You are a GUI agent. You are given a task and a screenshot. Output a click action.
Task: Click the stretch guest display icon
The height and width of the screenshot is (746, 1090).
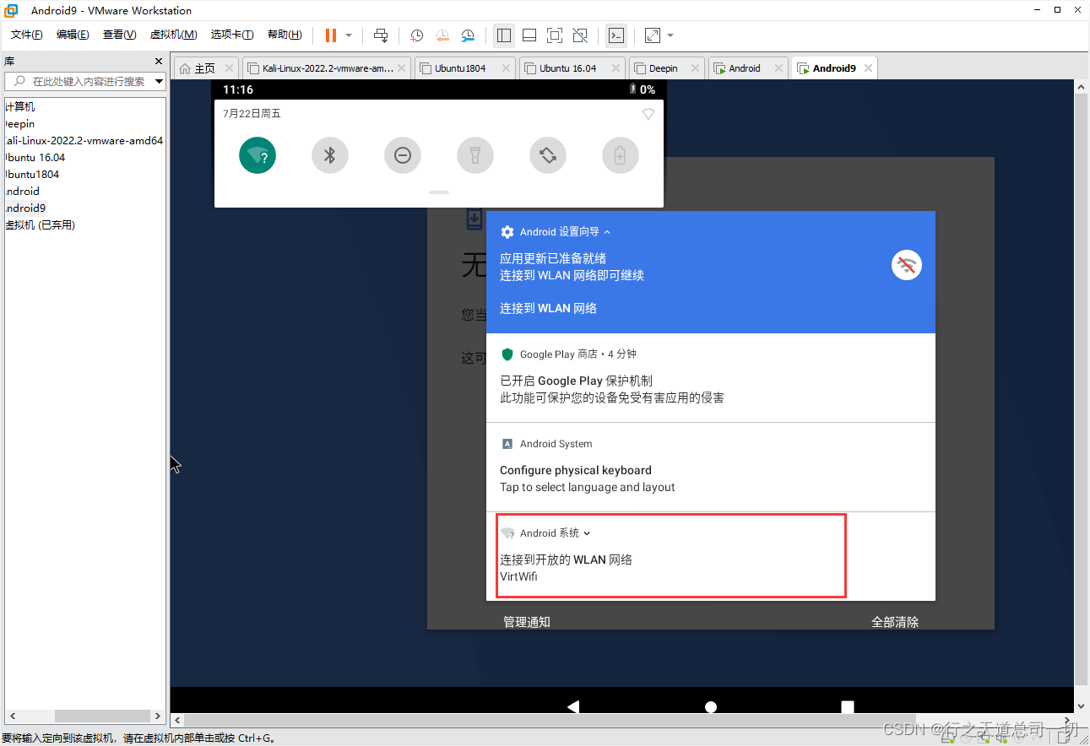[x=653, y=35]
